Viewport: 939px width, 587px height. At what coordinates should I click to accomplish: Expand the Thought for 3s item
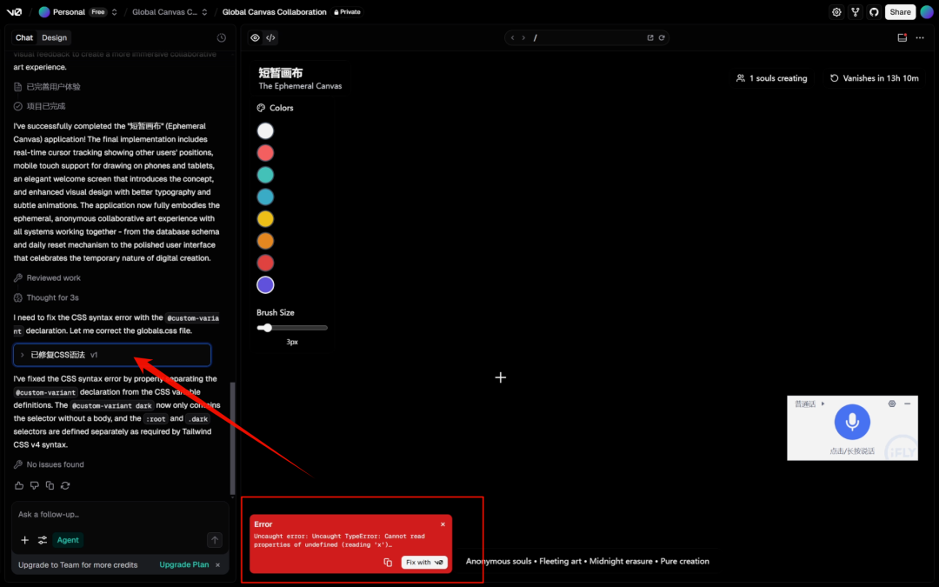tap(46, 297)
